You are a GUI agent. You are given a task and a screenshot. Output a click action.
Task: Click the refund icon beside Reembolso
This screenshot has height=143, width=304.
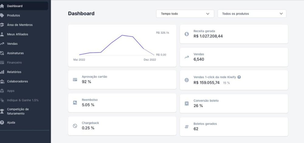pyautogui.click(x=75, y=103)
